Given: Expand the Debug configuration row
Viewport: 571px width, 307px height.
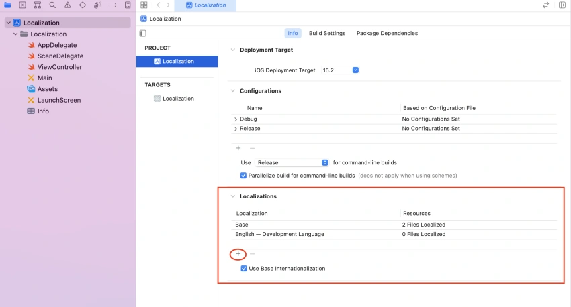Looking at the screenshot, I should pos(236,119).
